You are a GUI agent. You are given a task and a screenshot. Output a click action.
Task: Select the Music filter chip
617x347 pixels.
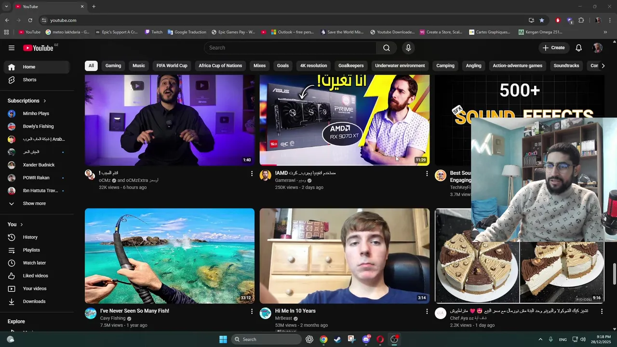point(139,66)
